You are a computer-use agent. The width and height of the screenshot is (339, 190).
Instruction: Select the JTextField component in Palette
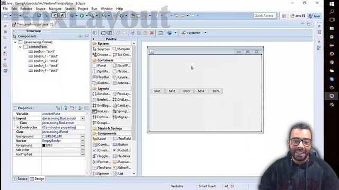122,139
